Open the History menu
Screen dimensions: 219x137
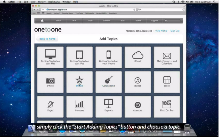click(42, 2)
